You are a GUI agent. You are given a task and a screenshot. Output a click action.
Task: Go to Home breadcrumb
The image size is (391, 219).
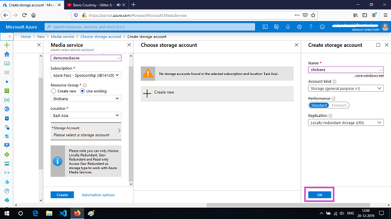pyautogui.click(x=26, y=37)
